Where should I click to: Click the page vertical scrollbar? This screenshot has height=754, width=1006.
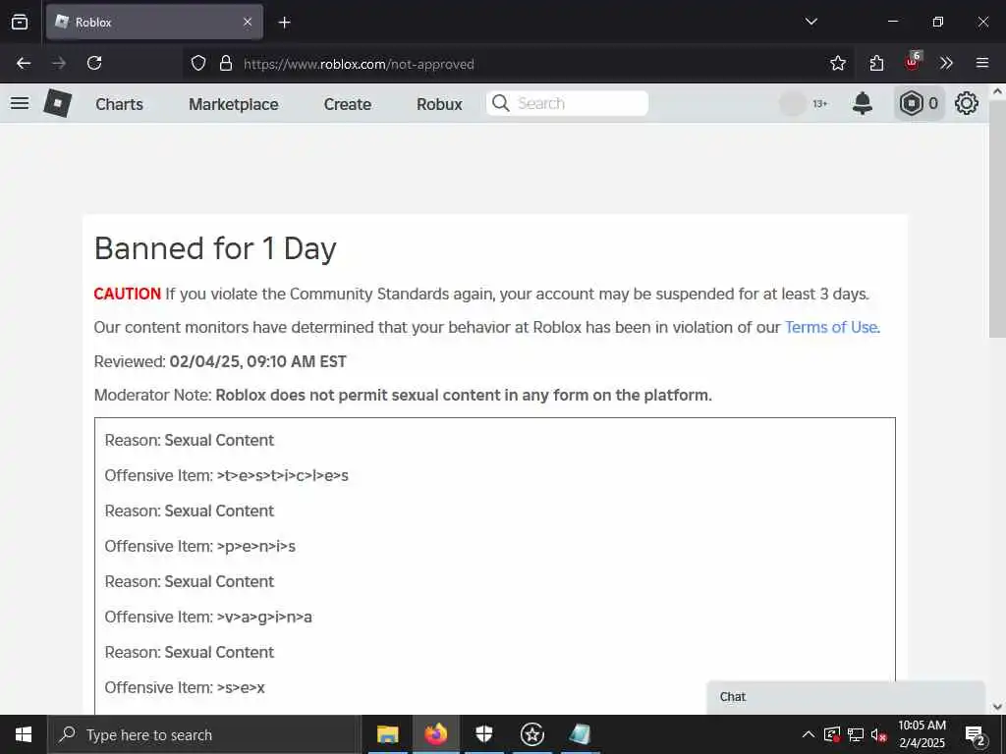[997, 218]
